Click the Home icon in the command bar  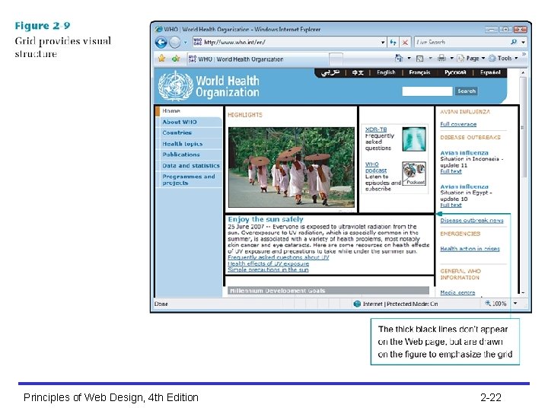tap(398, 58)
